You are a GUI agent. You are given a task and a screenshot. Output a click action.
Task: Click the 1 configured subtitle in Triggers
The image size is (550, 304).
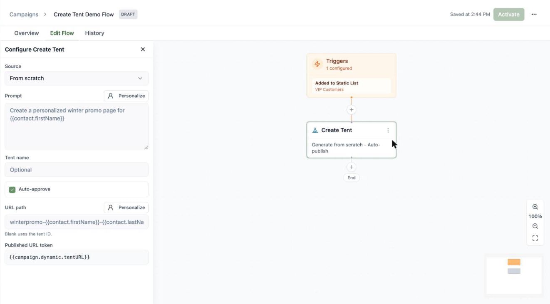click(339, 68)
